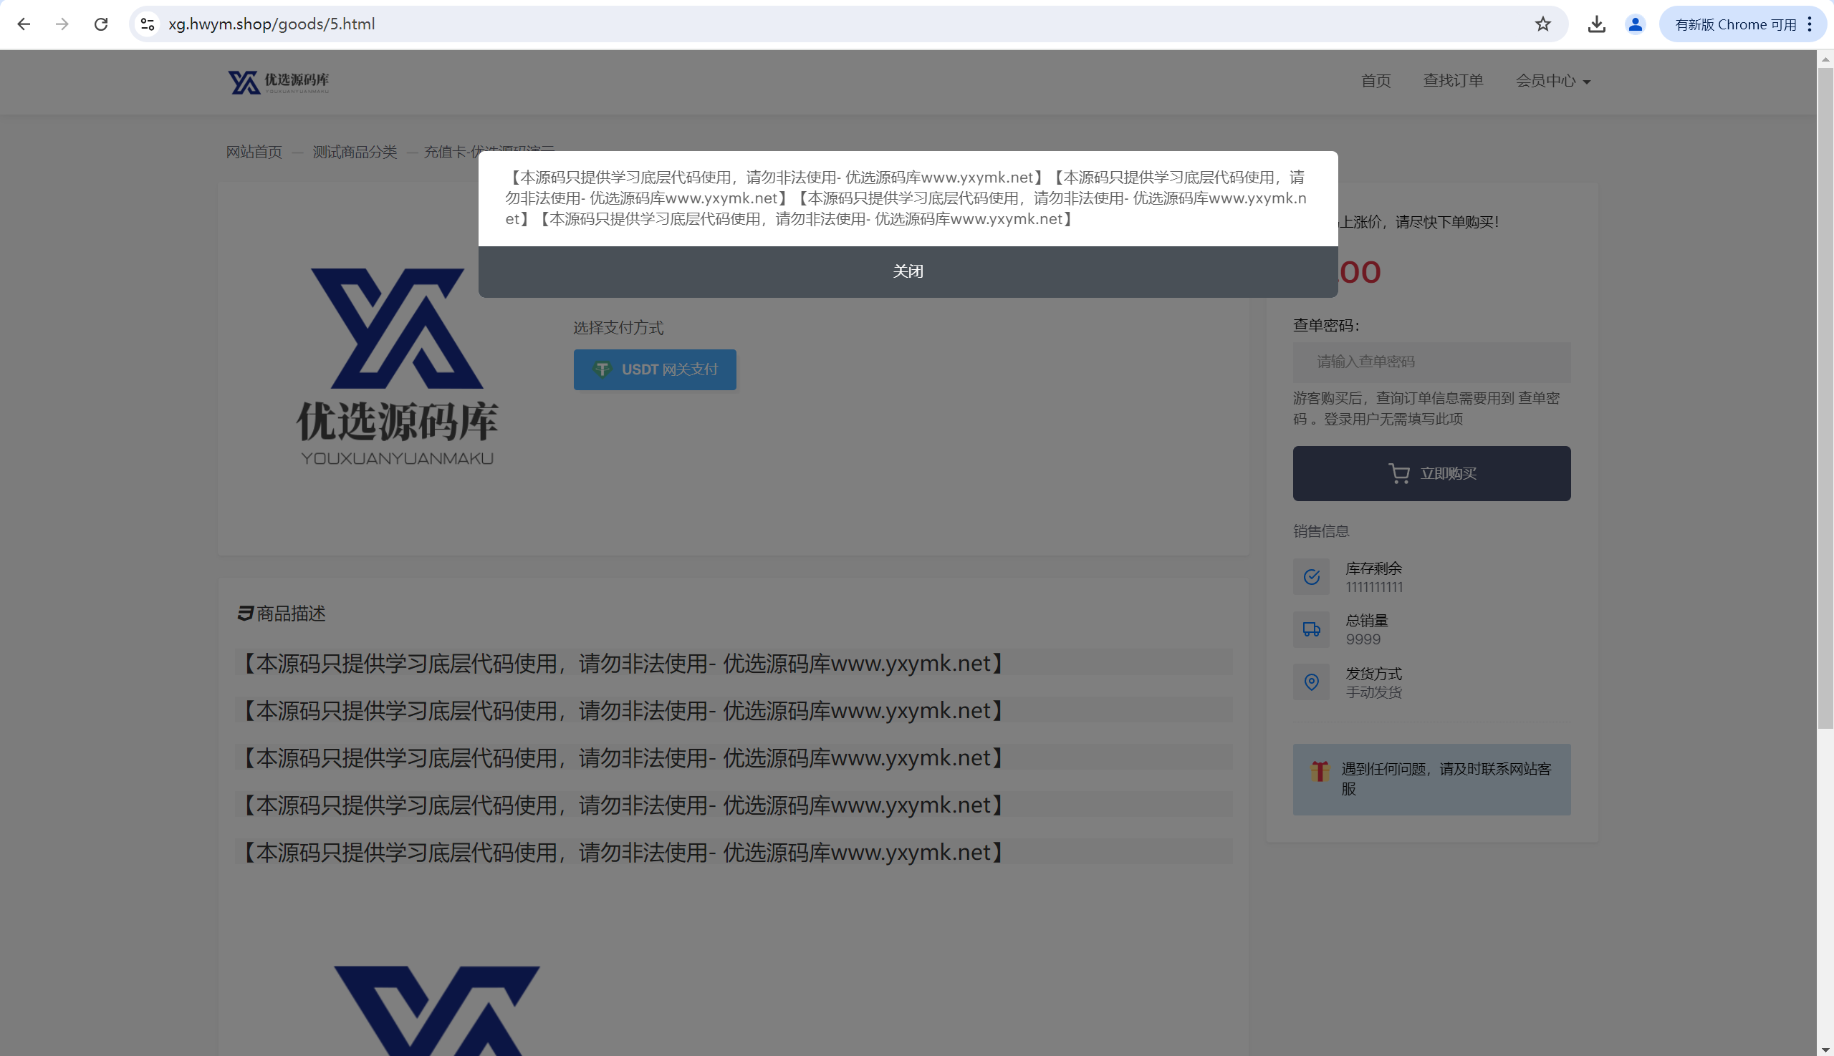Open the site information icon in address bar
Viewport: 1834px width, 1056px height.
[148, 24]
